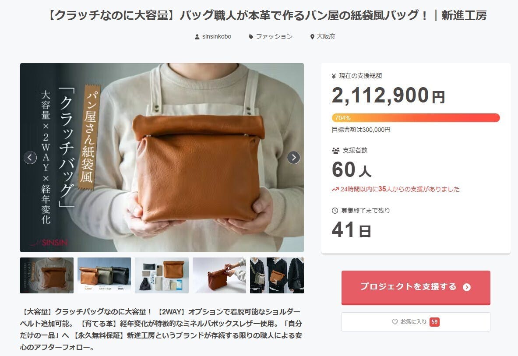The height and width of the screenshot is (356, 518).
Task: Click the supporters icon beside 支援者数
Action: 336,151
